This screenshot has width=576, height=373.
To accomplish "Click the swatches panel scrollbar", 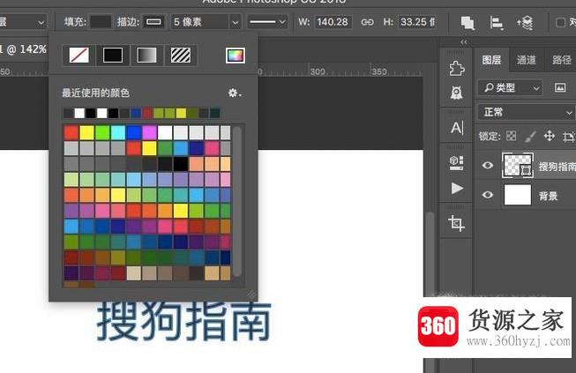I will click(x=237, y=201).
